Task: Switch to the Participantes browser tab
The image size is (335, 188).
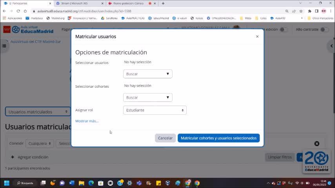Action: coord(27,4)
